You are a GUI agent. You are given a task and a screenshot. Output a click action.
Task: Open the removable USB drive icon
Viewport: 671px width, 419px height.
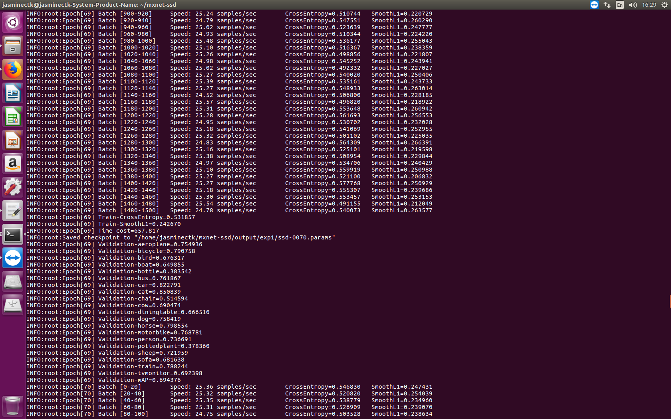(x=13, y=305)
